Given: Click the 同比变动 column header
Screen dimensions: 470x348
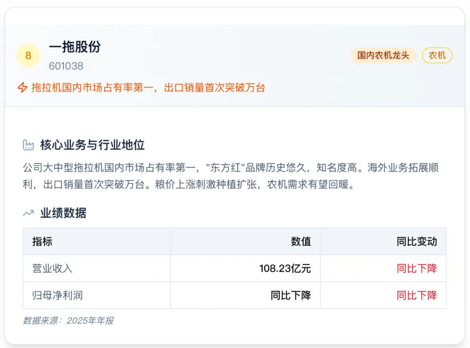Looking at the screenshot, I should [416, 241].
